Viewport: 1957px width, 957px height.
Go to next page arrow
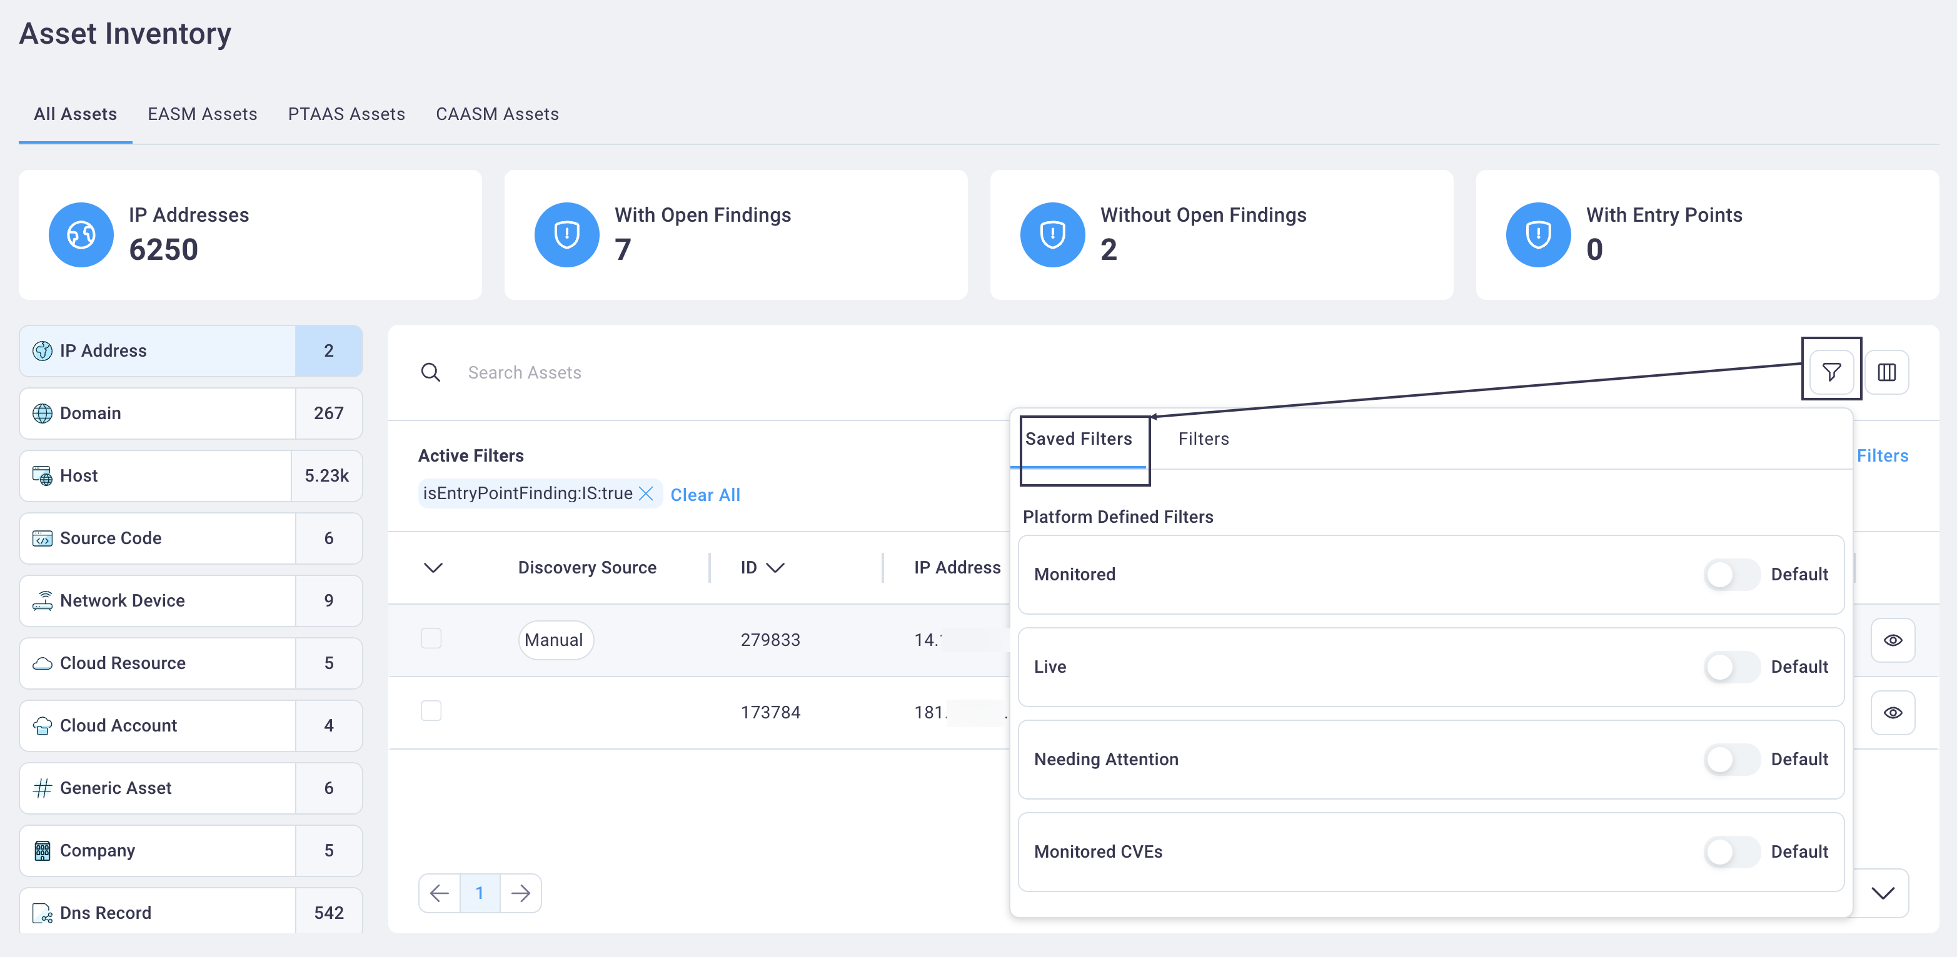coord(521,893)
